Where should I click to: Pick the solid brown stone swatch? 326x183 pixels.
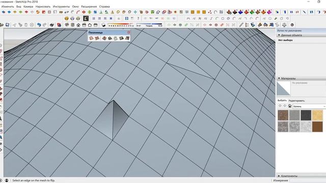pyautogui.click(x=317, y=127)
